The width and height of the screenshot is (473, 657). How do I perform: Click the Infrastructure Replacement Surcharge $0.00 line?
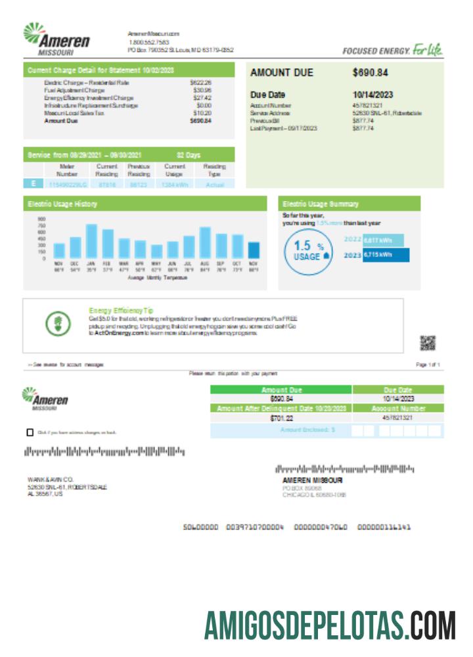(128, 105)
